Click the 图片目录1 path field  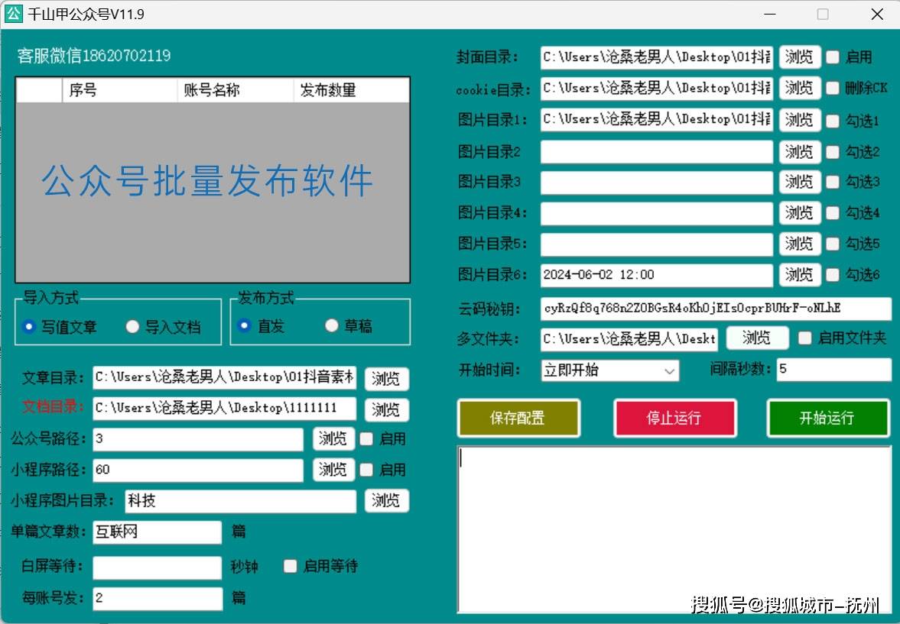[x=657, y=119]
